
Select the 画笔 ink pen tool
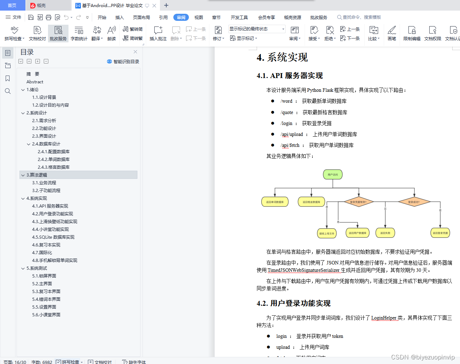tap(392, 33)
